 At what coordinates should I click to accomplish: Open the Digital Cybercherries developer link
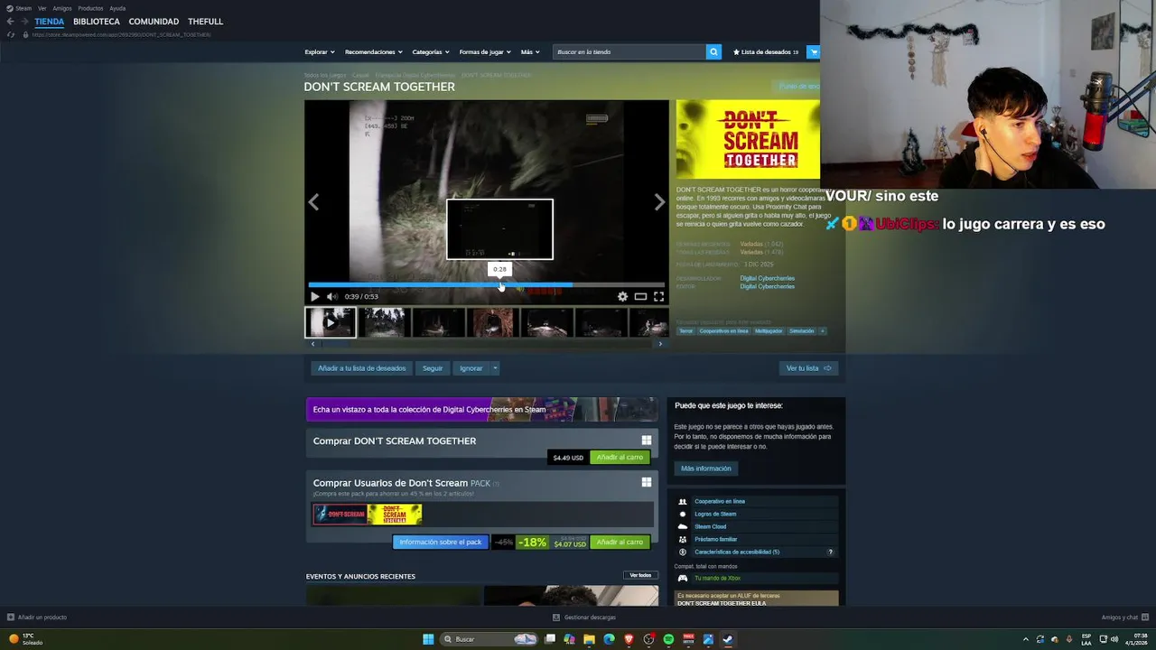pyautogui.click(x=767, y=278)
